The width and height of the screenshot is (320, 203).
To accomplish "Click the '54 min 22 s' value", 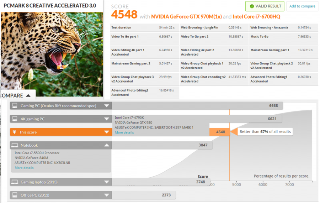I will click(x=167, y=27).
